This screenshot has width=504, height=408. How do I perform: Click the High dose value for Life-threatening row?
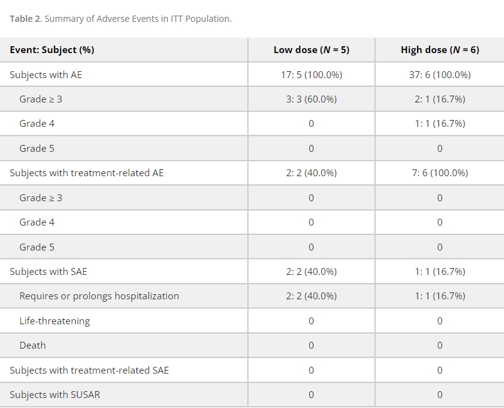coord(440,321)
